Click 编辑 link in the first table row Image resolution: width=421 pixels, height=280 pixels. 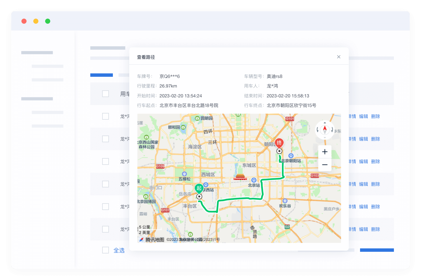pos(363,116)
